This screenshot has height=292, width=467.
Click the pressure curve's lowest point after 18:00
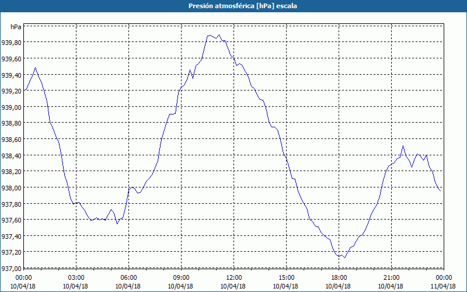344,258
